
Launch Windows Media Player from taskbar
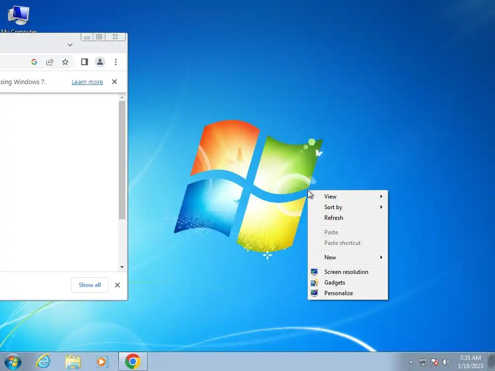click(102, 361)
